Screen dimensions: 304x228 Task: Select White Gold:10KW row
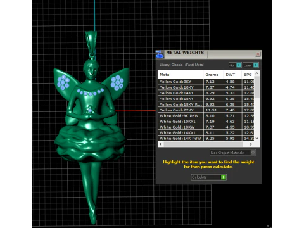[206, 127]
